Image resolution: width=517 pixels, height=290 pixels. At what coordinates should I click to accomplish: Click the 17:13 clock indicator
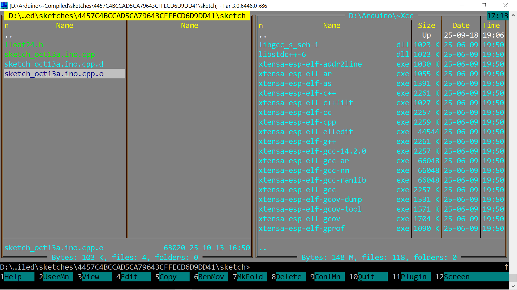point(497,16)
